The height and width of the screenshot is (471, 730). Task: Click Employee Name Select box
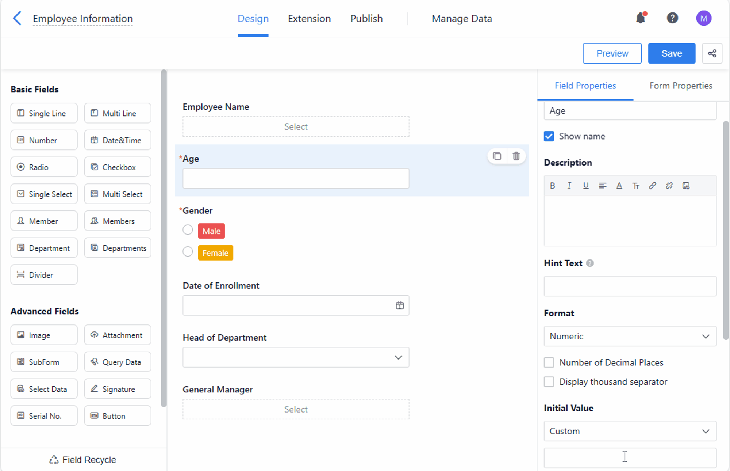[x=296, y=126]
